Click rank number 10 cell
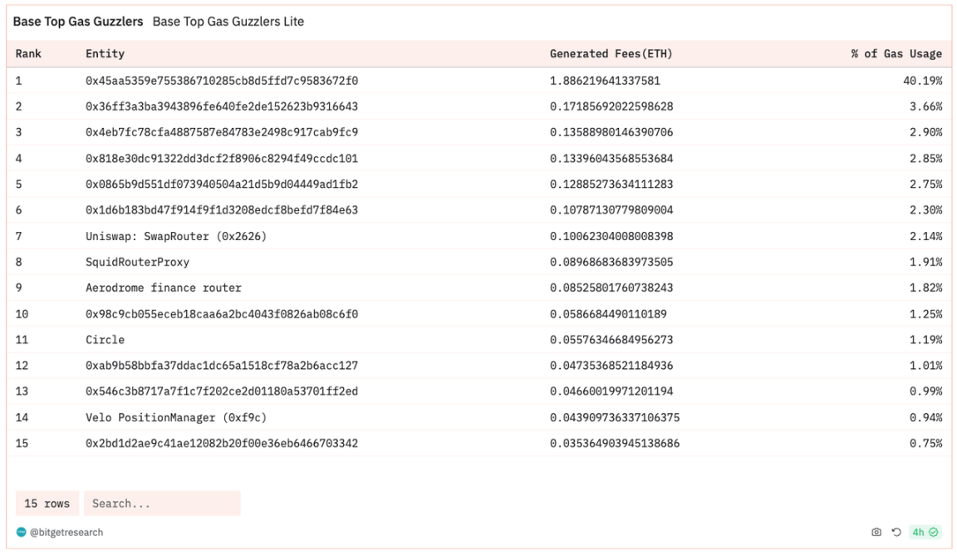 (22, 313)
